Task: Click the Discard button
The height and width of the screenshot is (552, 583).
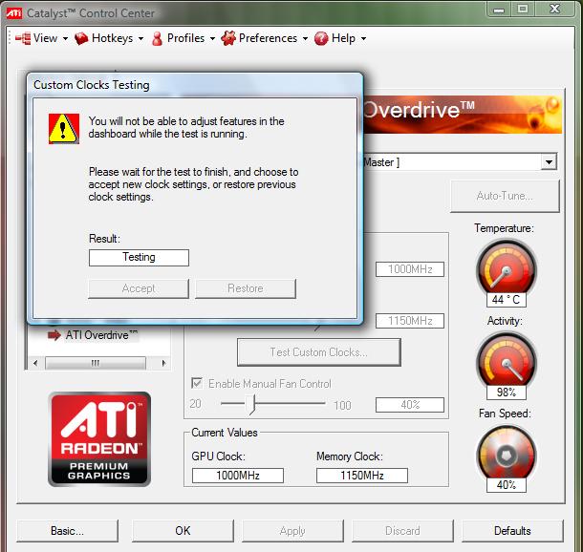Action: pyautogui.click(x=402, y=531)
